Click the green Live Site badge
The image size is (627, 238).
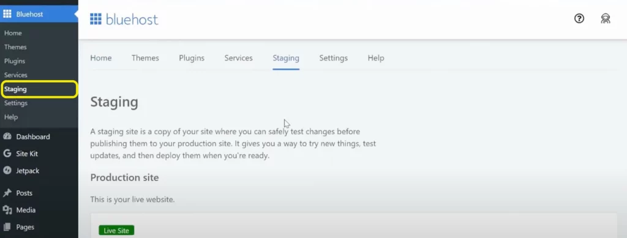click(116, 231)
